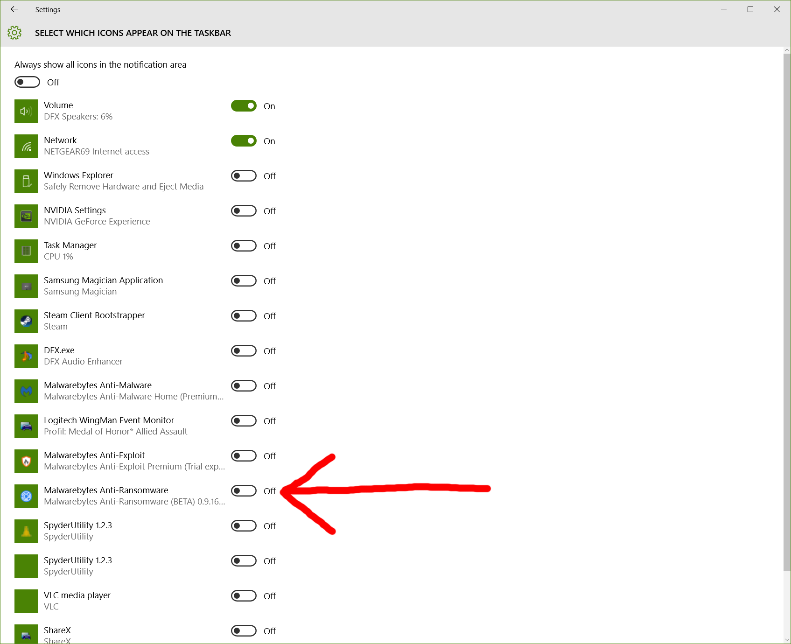Click the Malwarebytes Anti-Ransomware icon

[x=26, y=496]
